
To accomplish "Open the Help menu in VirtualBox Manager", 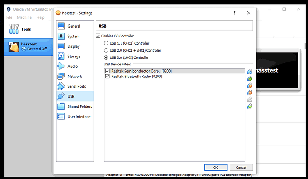I will pos(40,17).
